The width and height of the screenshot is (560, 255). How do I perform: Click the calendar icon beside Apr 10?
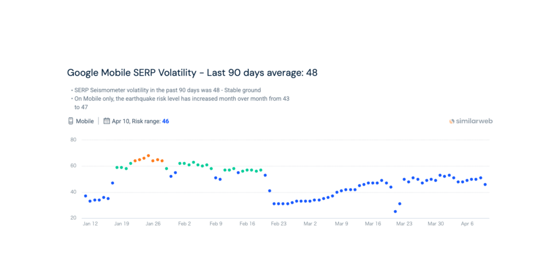pyautogui.click(x=107, y=121)
